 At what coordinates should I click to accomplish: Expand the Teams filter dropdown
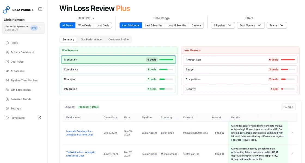(277, 25)
